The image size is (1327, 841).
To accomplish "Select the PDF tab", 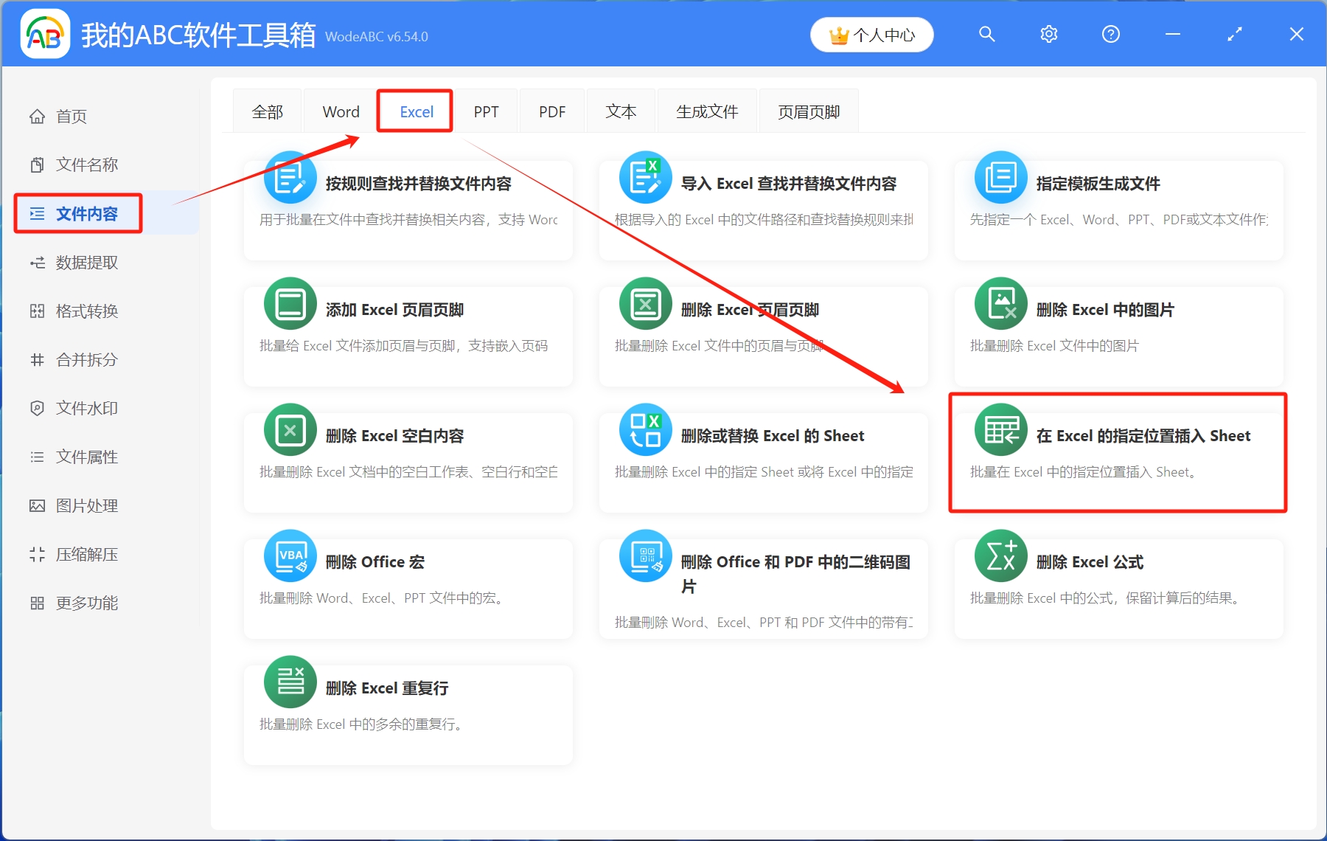I will (x=551, y=112).
